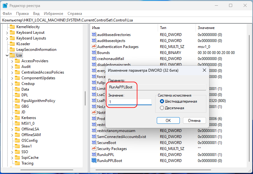The height and width of the screenshot is (174, 253).
Task: Select the Skew1 tree item
Action: (x=26, y=146)
